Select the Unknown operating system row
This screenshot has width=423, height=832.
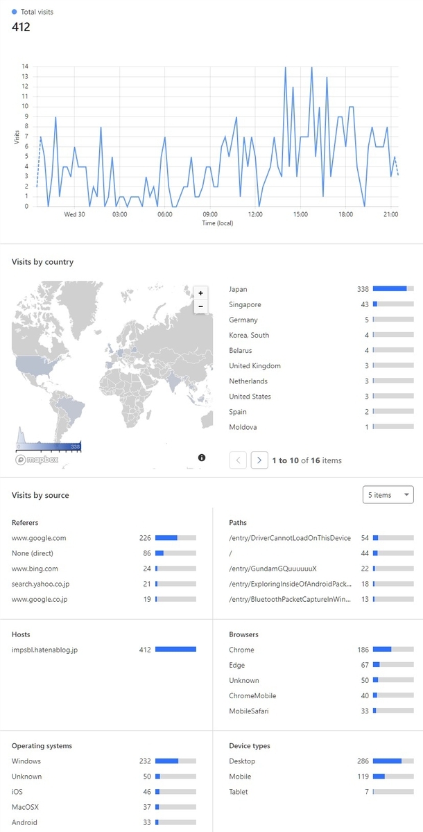(x=104, y=776)
